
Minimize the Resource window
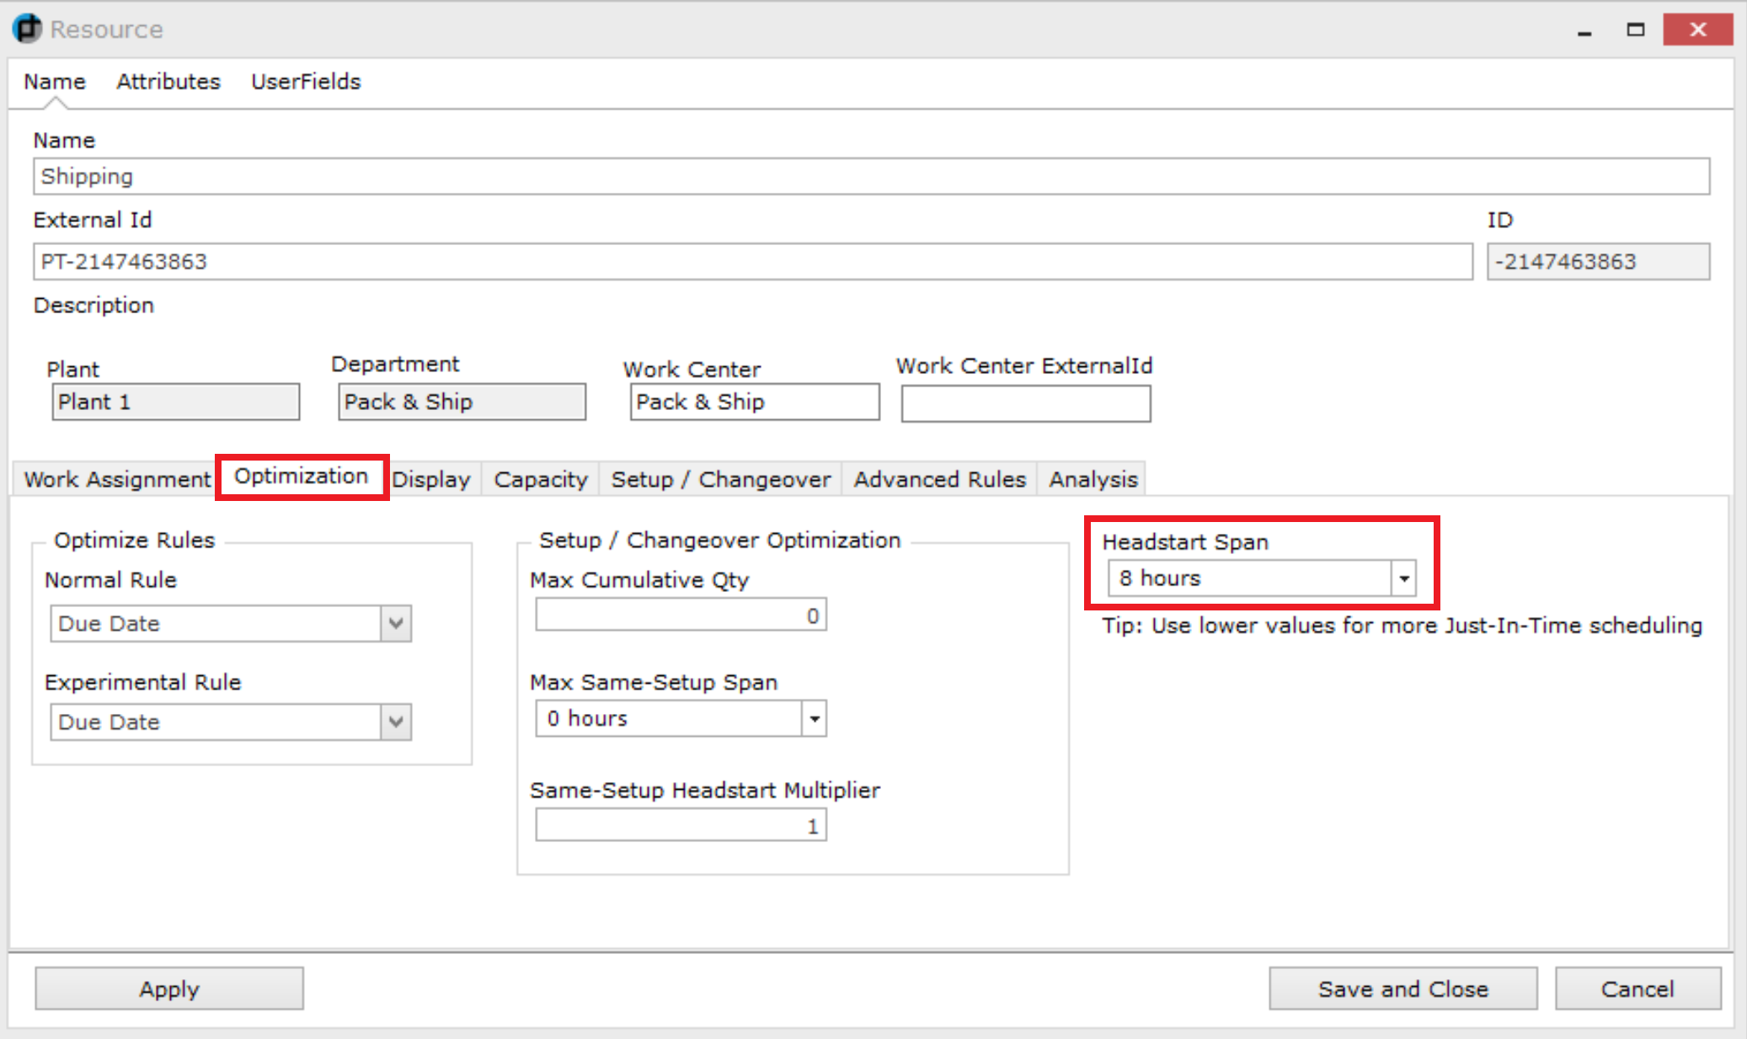point(1584,30)
